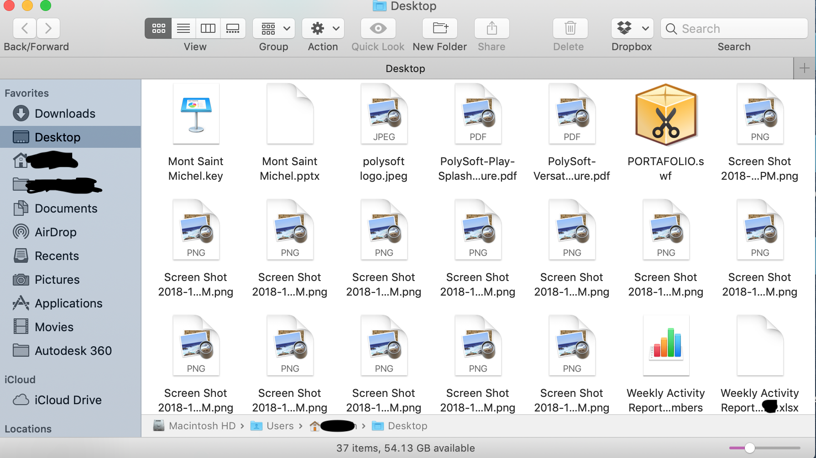The height and width of the screenshot is (458, 816).
Task: Select Desktop in the sidebar
Action: (x=70, y=137)
